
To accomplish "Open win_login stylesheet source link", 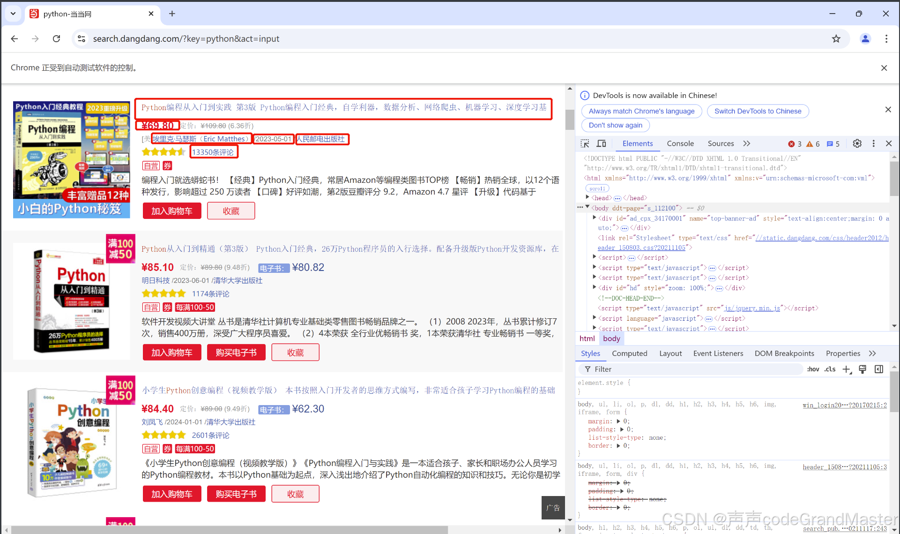I will click(x=845, y=405).
